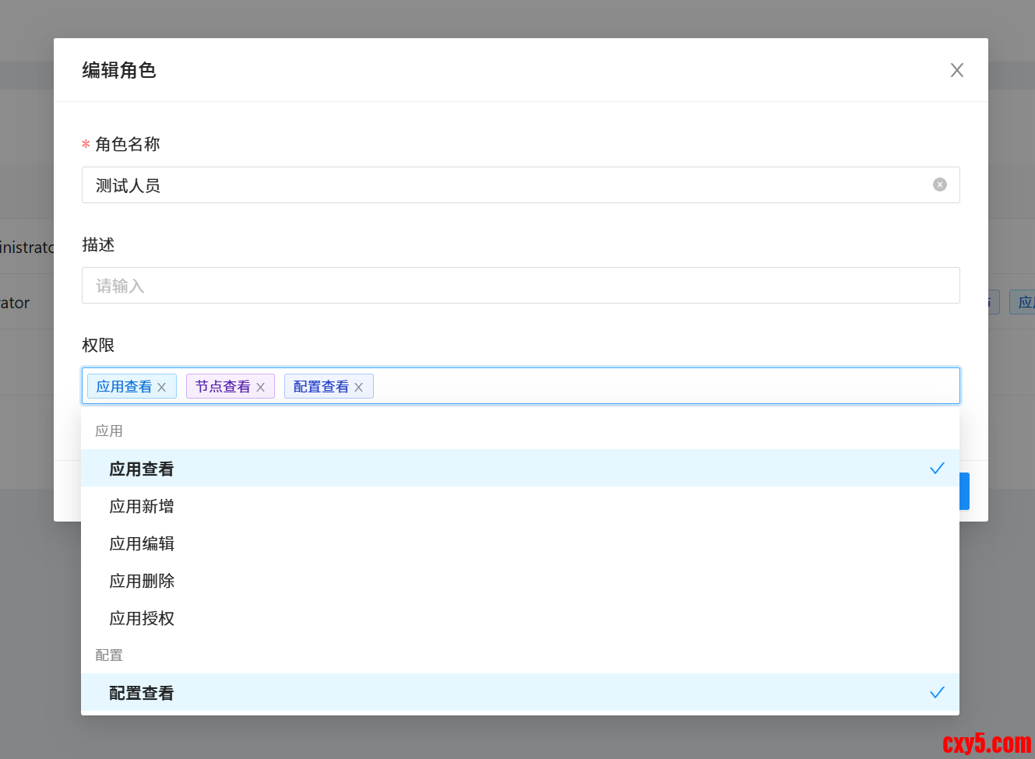Select 应用编辑 permission option
1035x759 pixels.
[x=142, y=543]
